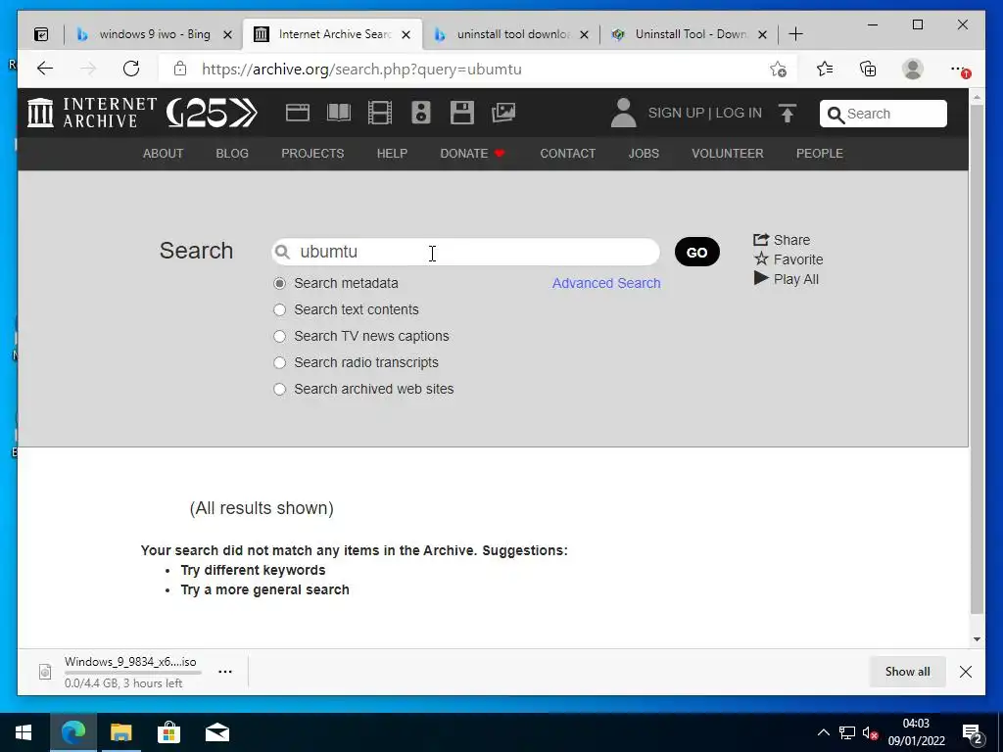1003x752 pixels.
Task: Open the notification center icon
Action: 973,733
